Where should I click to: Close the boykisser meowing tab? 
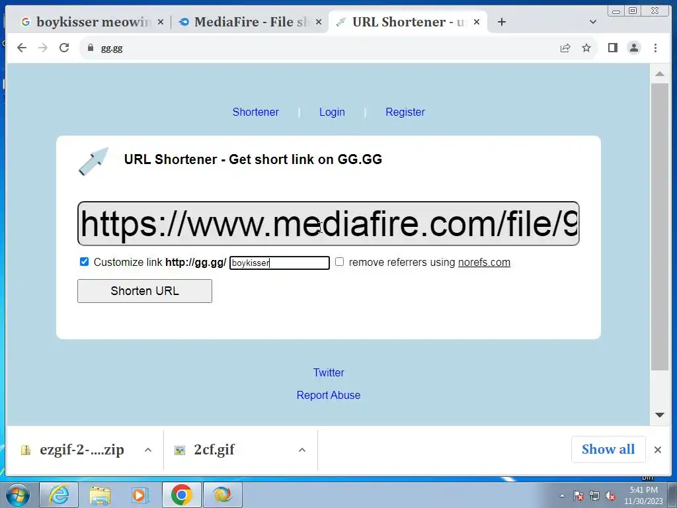click(x=161, y=22)
